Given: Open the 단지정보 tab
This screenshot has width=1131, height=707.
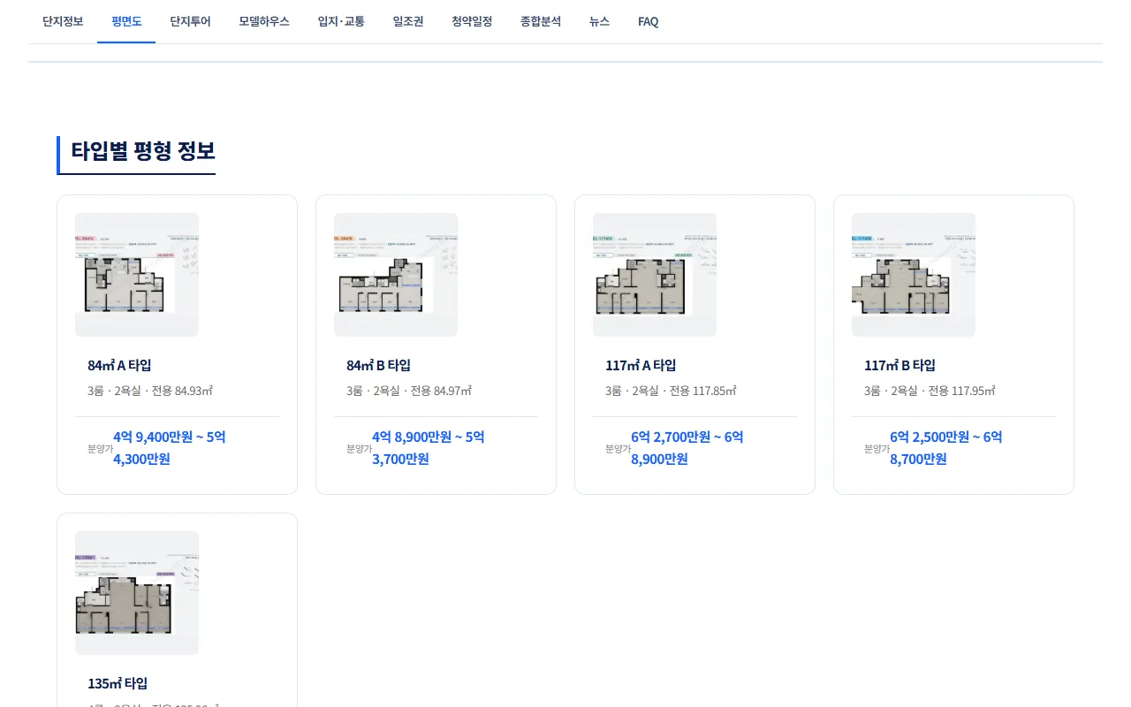Looking at the screenshot, I should [x=63, y=21].
